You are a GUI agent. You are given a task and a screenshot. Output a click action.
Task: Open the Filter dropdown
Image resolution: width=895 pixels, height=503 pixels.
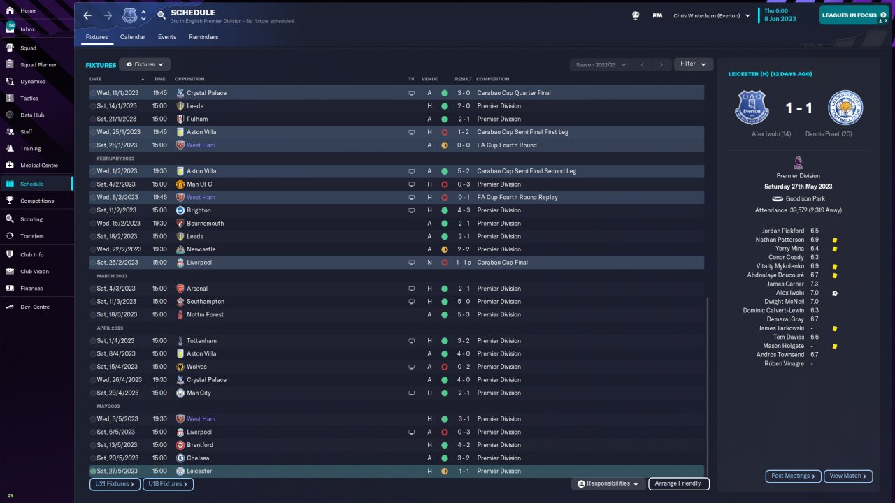(x=694, y=64)
